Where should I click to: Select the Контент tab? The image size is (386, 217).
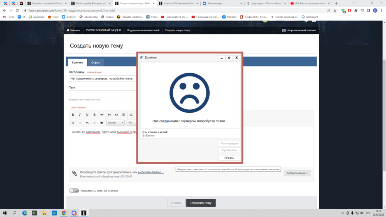[x=77, y=62]
